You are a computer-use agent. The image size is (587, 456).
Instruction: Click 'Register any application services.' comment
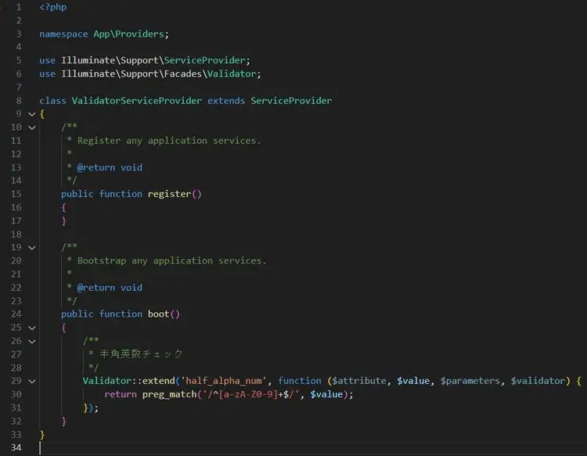[169, 141]
